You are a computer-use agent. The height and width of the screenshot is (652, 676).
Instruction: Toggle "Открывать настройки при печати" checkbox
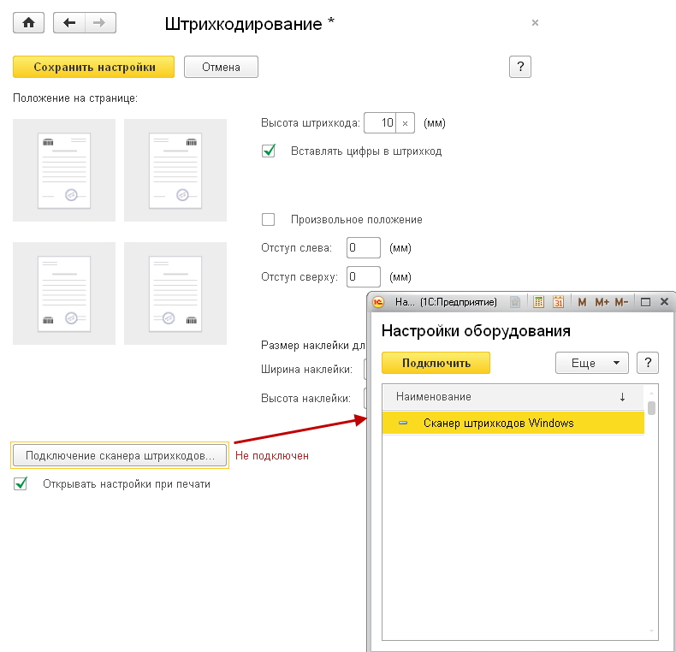point(21,484)
